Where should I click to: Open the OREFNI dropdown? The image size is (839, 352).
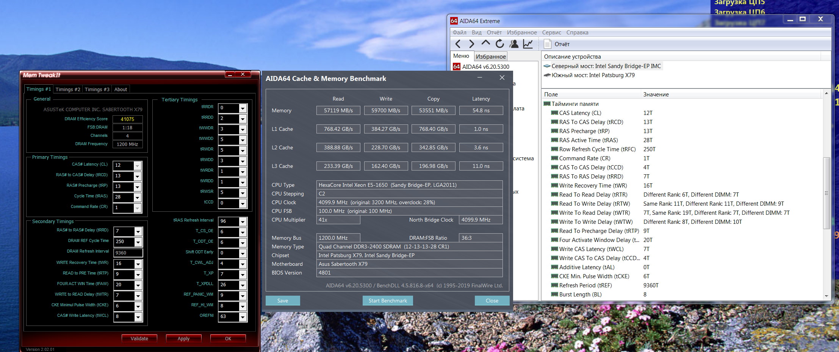coord(243,317)
